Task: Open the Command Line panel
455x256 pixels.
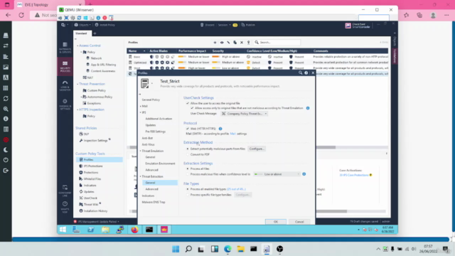Action: click(x=65, y=190)
